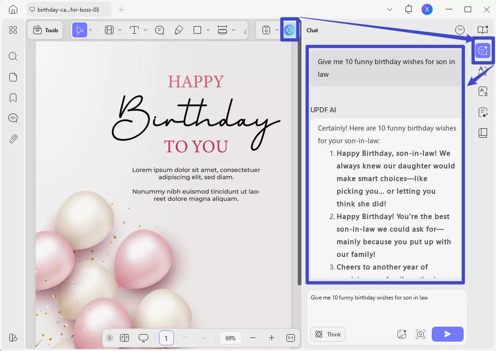Open the AI summarize notes icon

483,112
